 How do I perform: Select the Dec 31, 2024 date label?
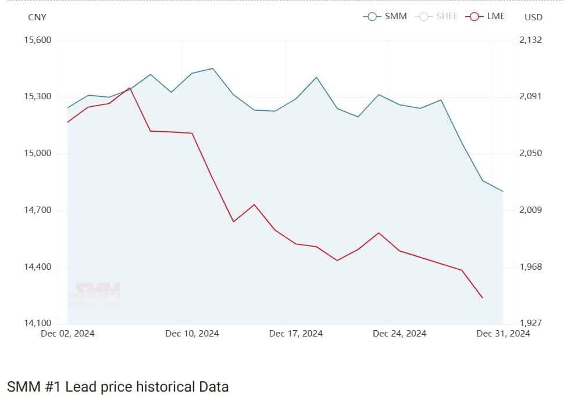(503, 334)
